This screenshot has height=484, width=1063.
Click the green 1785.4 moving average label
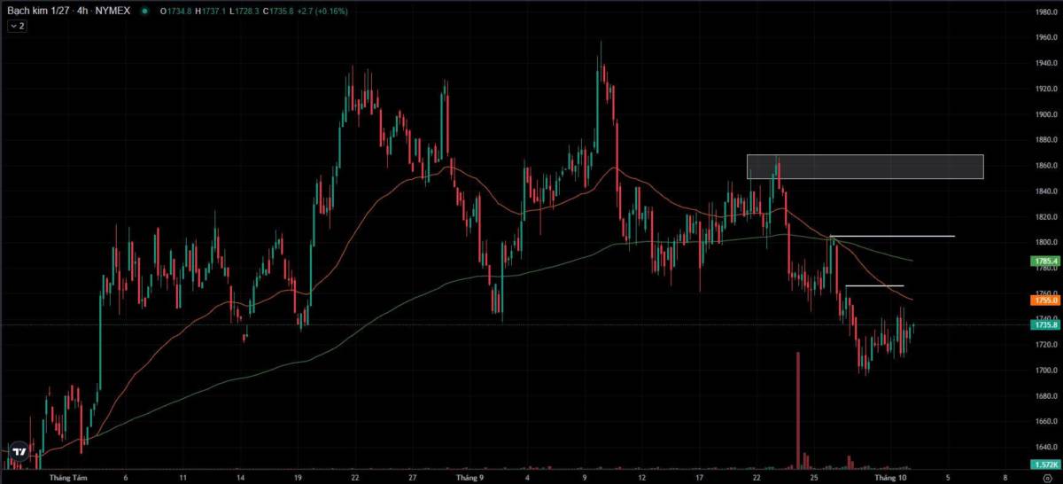pos(1045,262)
